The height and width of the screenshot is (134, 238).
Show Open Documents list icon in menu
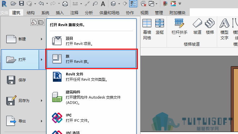[41, 22]
